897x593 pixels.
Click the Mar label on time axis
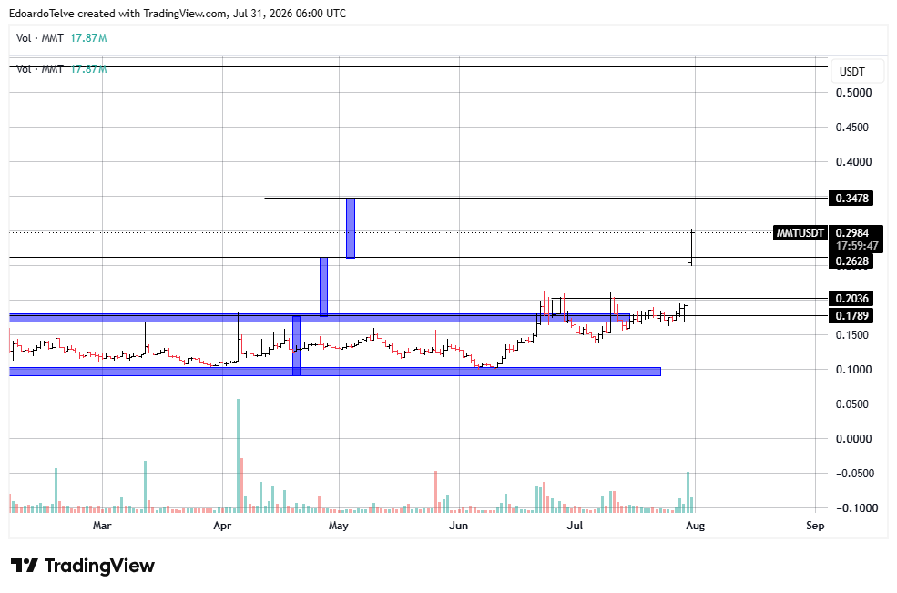(102, 526)
